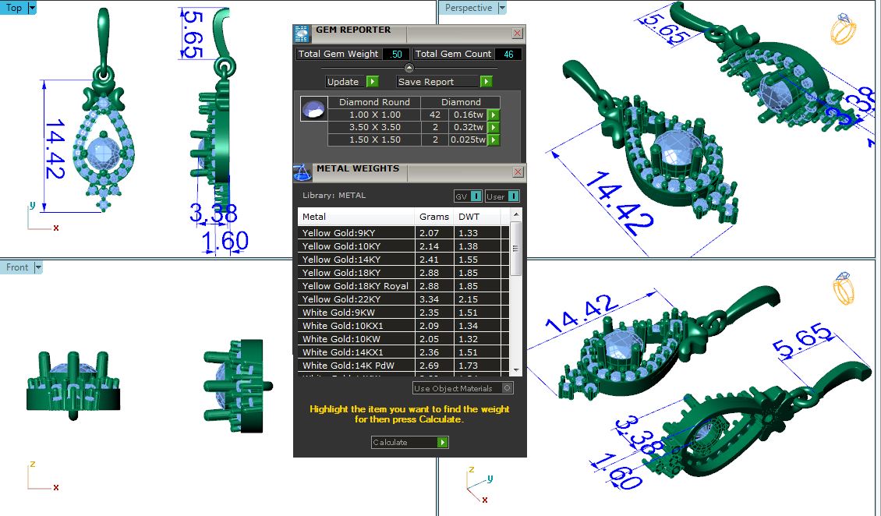
Task: Click the Gem Reporter panel icon
Action: point(302,33)
